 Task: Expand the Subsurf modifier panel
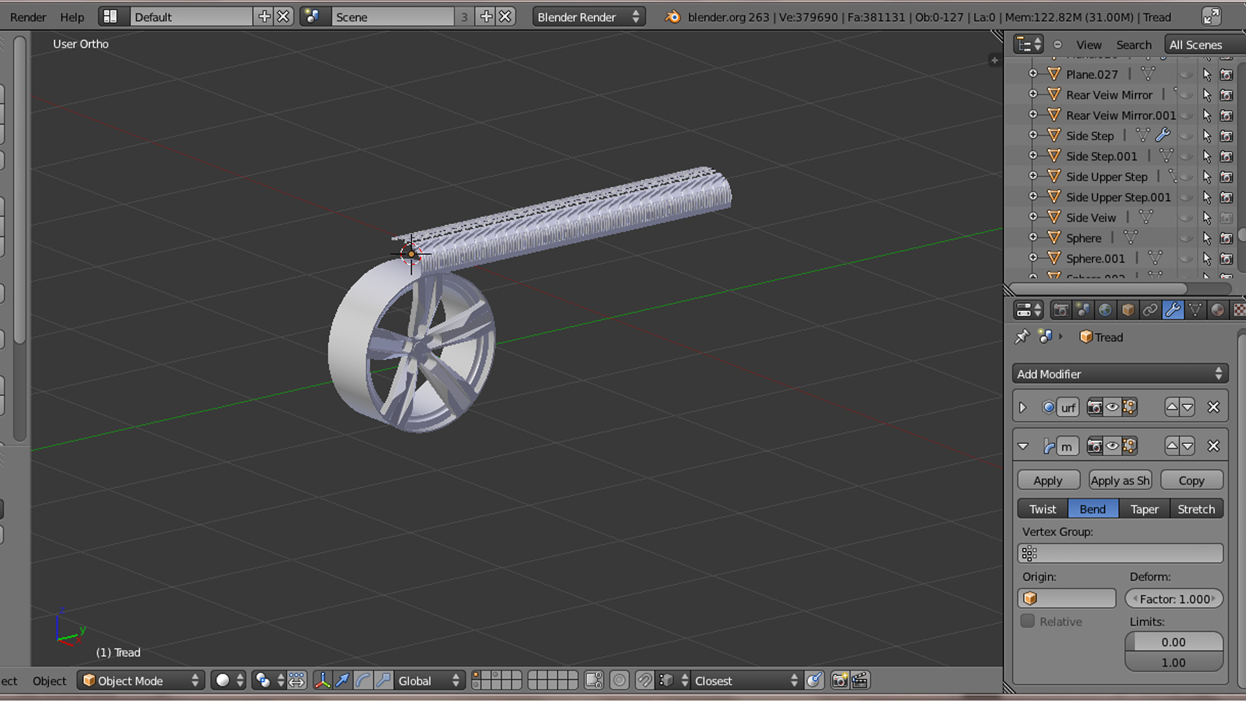pos(1023,408)
